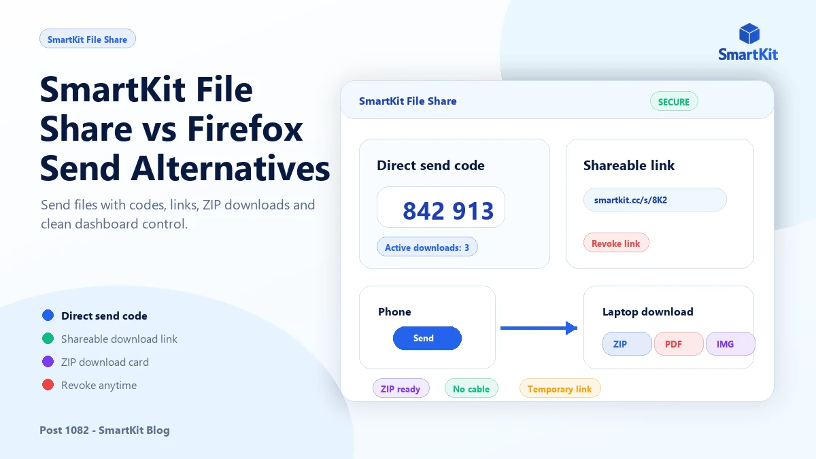
Task: Click the SmartKit cube logo icon
Action: point(748,34)
